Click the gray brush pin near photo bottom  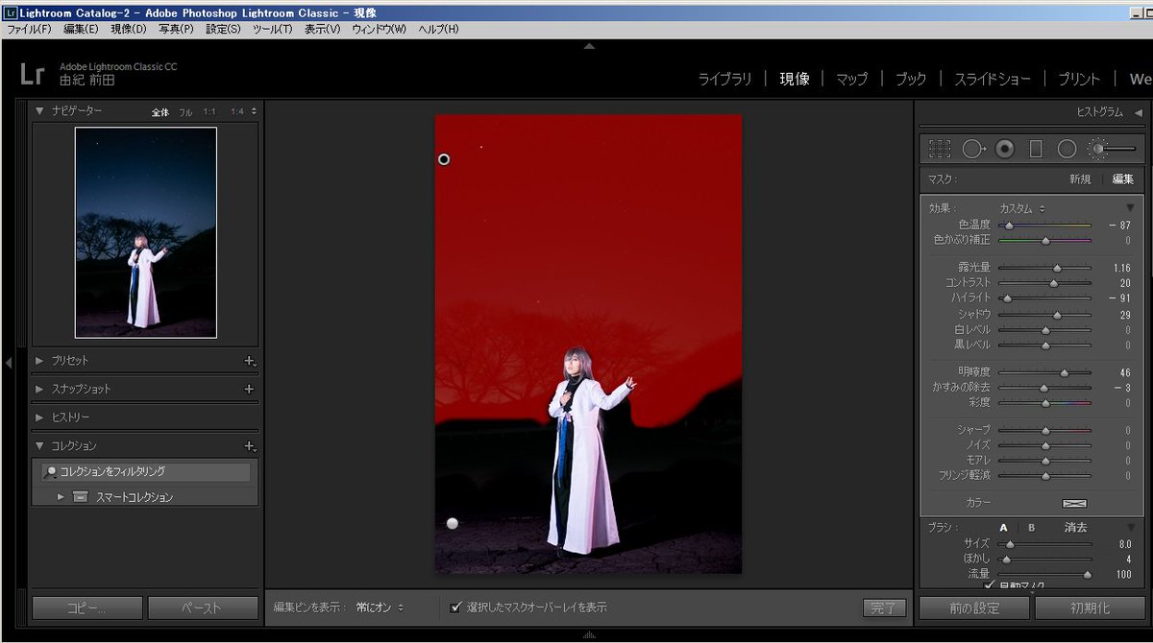click(453, 523)
